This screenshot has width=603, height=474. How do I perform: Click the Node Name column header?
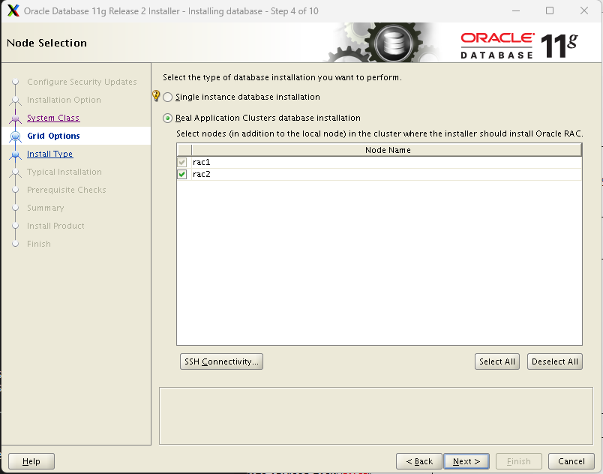click(x=387, y=150)
